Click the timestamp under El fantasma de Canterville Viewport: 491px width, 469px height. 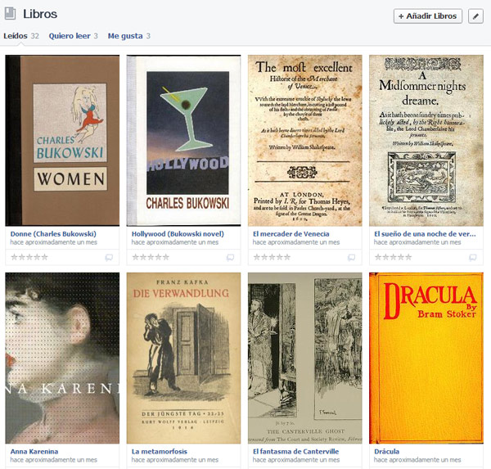click(296, 460)
